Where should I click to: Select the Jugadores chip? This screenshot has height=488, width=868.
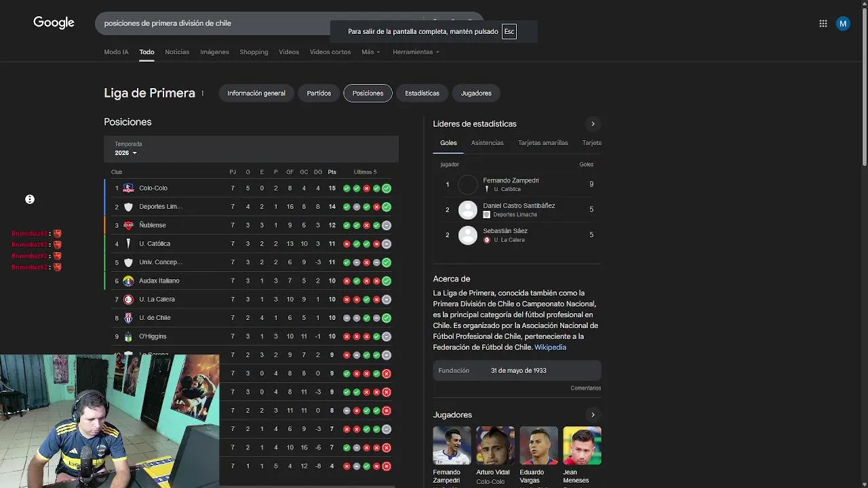pos(476,94)
